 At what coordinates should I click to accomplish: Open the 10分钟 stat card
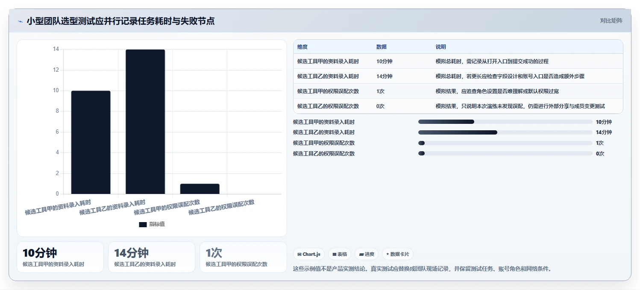(x=60, y=257)
